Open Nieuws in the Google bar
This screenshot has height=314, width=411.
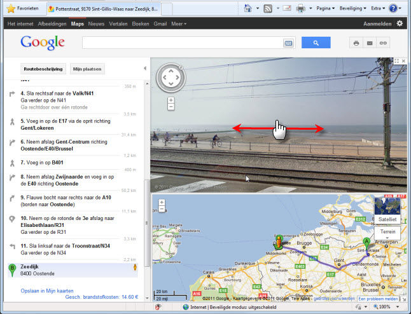point(96,24)
